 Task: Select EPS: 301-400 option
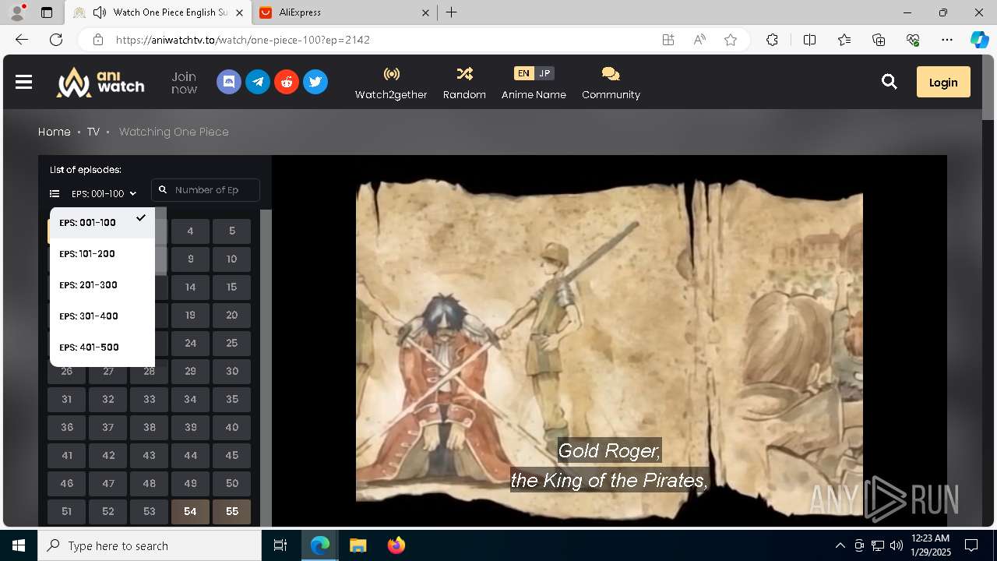click(102, 316)
